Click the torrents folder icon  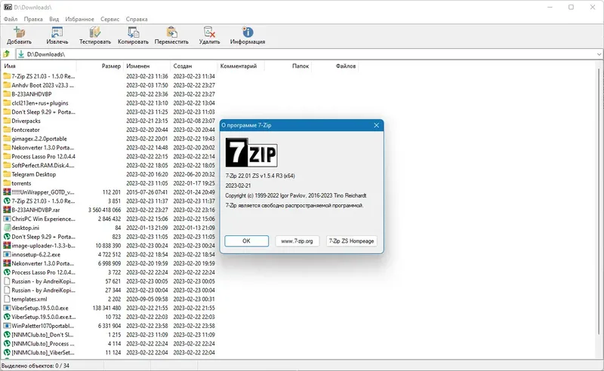pyautogui.click(x=7, y=183)
